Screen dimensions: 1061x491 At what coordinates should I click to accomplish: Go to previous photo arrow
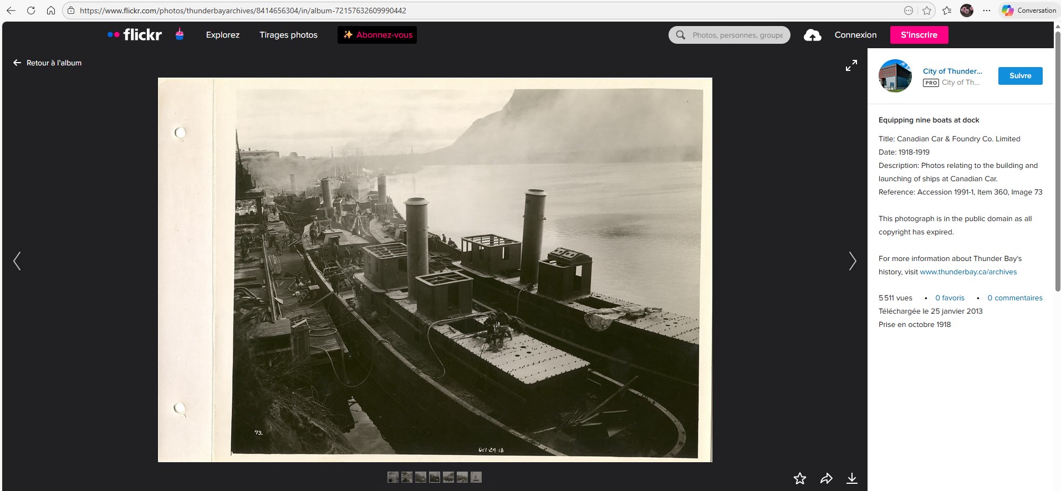point(17,261)
